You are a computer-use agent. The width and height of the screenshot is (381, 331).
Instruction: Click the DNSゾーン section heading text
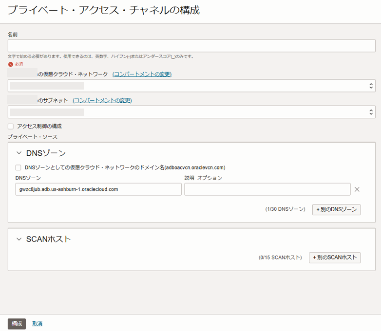tap(46, 153)
